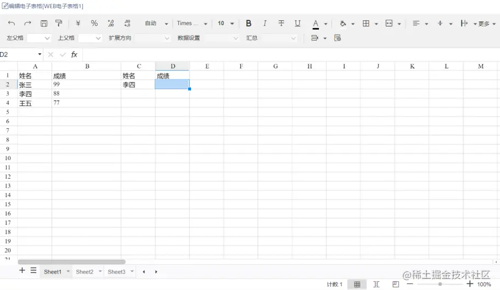Click the cell borders icon
The height and width of the screenshot is (290, 500).
pyautogui.click(x=366, y=23)
